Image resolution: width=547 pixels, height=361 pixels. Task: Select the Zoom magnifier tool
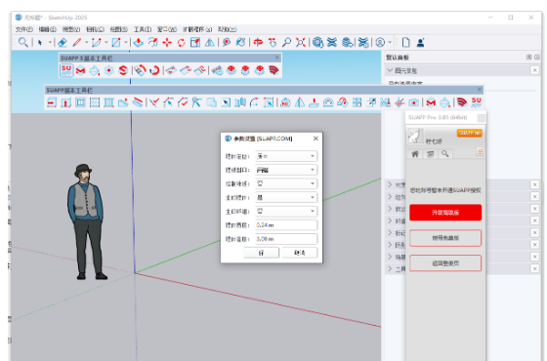(286, 43)
